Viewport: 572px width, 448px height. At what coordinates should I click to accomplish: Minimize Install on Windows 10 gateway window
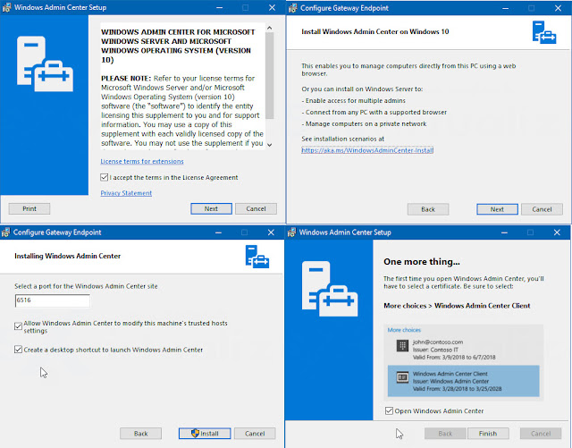pyautogui.click(x=505, y=8)
